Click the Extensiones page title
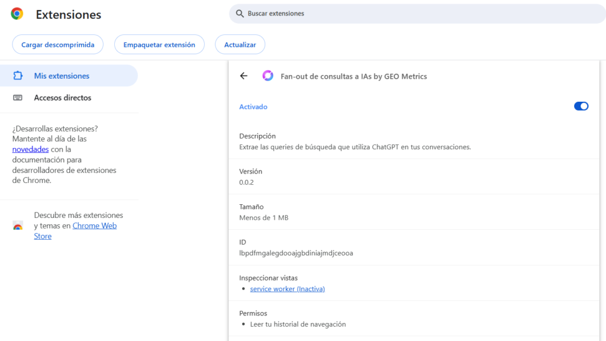This screenshot has height=341, width=606. 68,14
